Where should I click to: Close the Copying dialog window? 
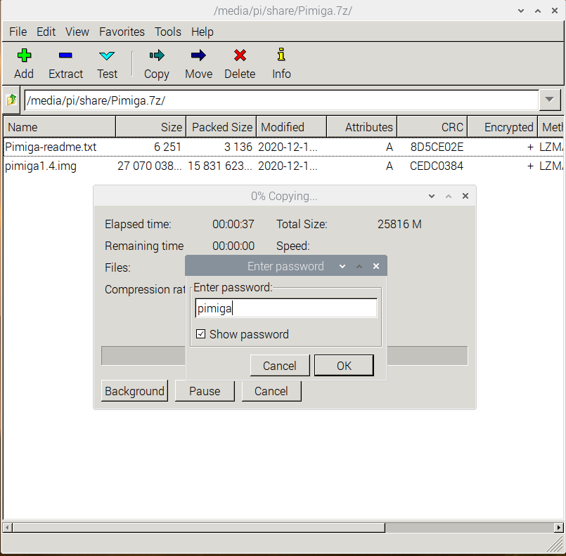coord(465,196)
